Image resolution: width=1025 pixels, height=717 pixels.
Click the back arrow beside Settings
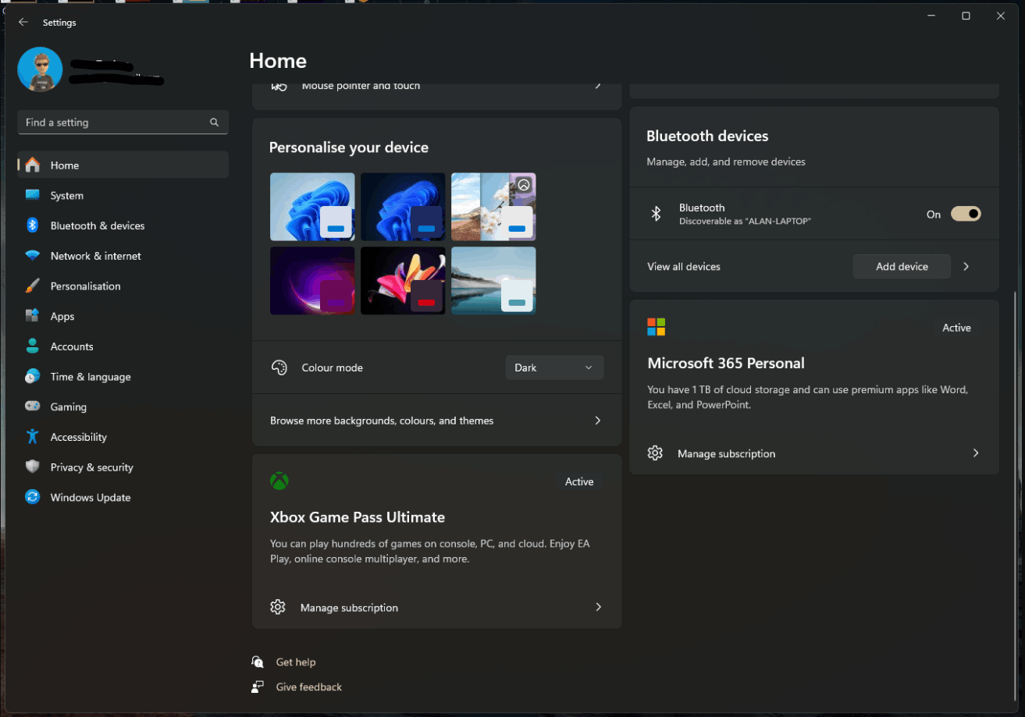(23, 23)
